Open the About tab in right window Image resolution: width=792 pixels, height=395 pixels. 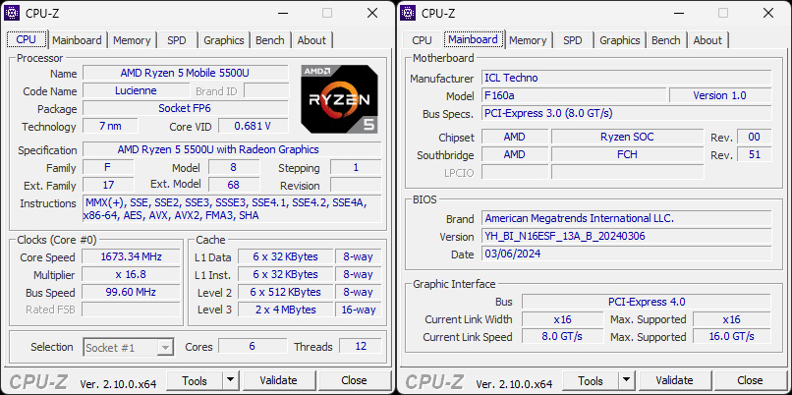[707, 40]
